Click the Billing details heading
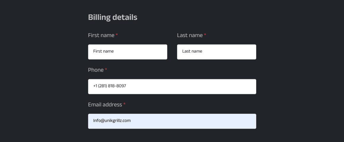 pos(113,17)
